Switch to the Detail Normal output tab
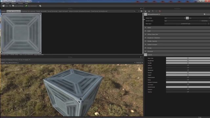 click(x=99, y=11)
